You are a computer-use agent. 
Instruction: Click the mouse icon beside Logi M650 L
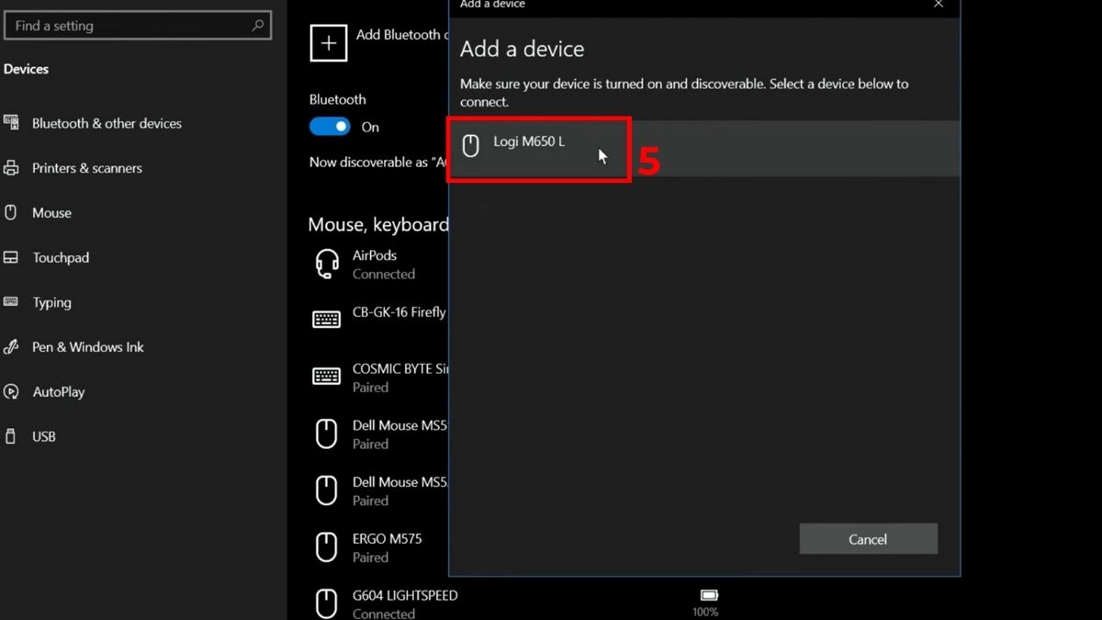(x=470, y=145)
